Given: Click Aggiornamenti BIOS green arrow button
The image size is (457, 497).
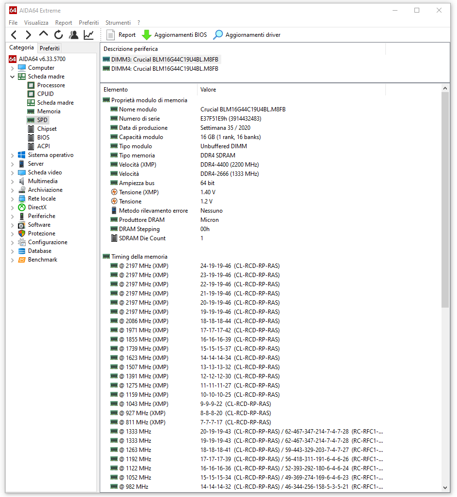Looking at the screenshot, I should pyautogui.click(x=174, y=35).
